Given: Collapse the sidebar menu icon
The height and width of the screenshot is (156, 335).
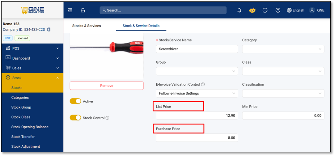Looking at the screenshot, I should pyautogui.click(x=70, y=10).
